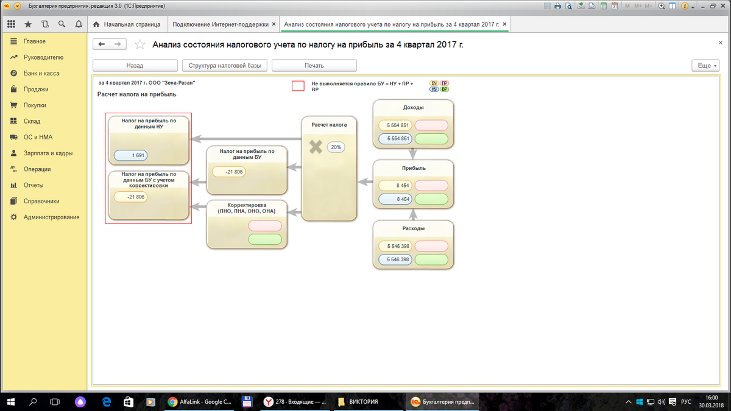Viewport: 731px width, 411px height.
Task: Close the Подключение Интернет-поддержки tab
Action: (x=274, y=24)
